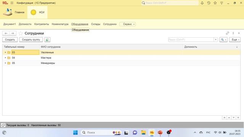The image size is (244, 137).
Task: Switch to the НСИ section
Action: [x=37, y=12]
